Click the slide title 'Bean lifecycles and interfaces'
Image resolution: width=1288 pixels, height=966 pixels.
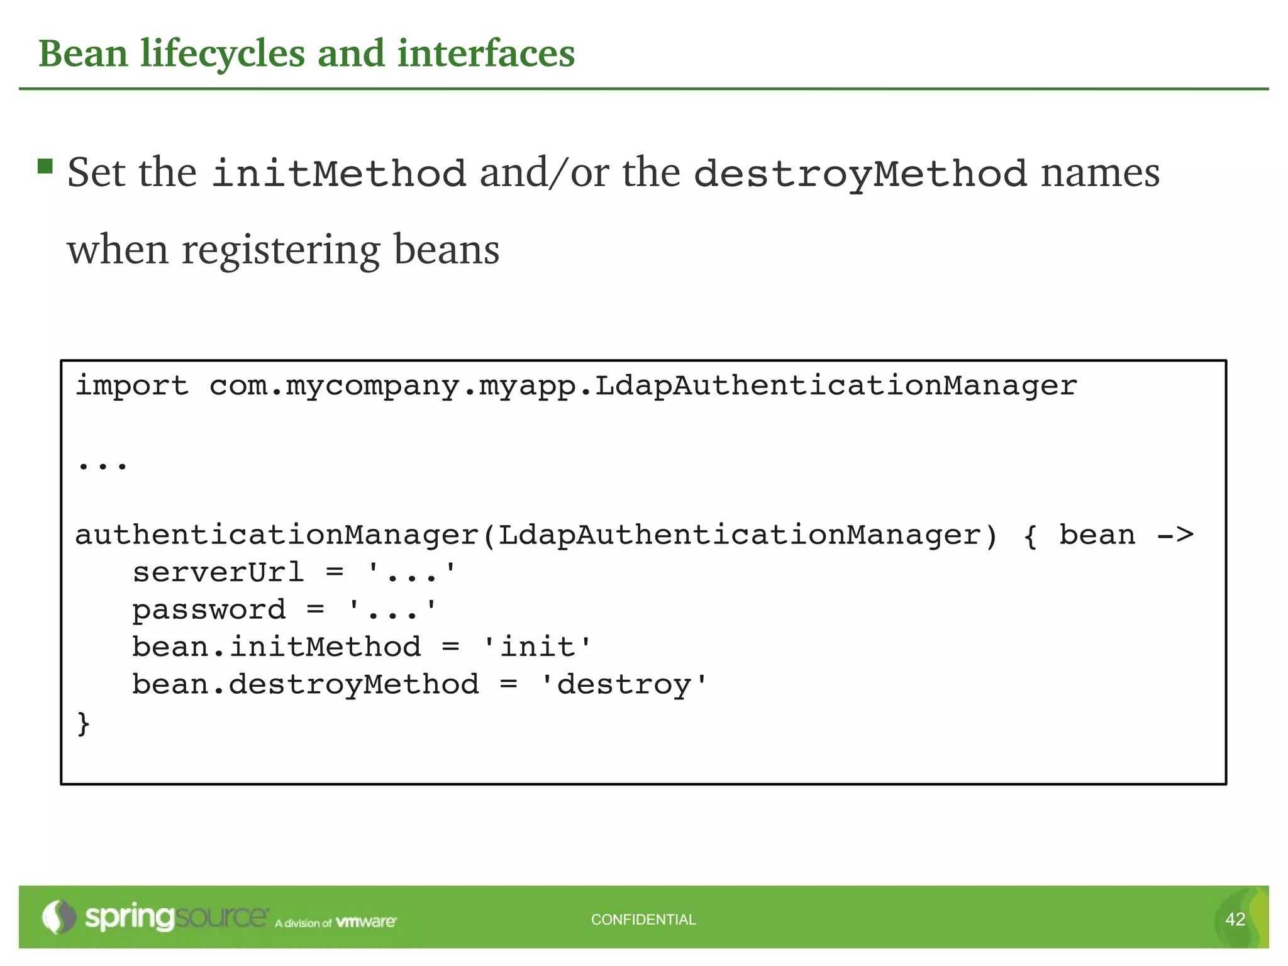[306, 54]
